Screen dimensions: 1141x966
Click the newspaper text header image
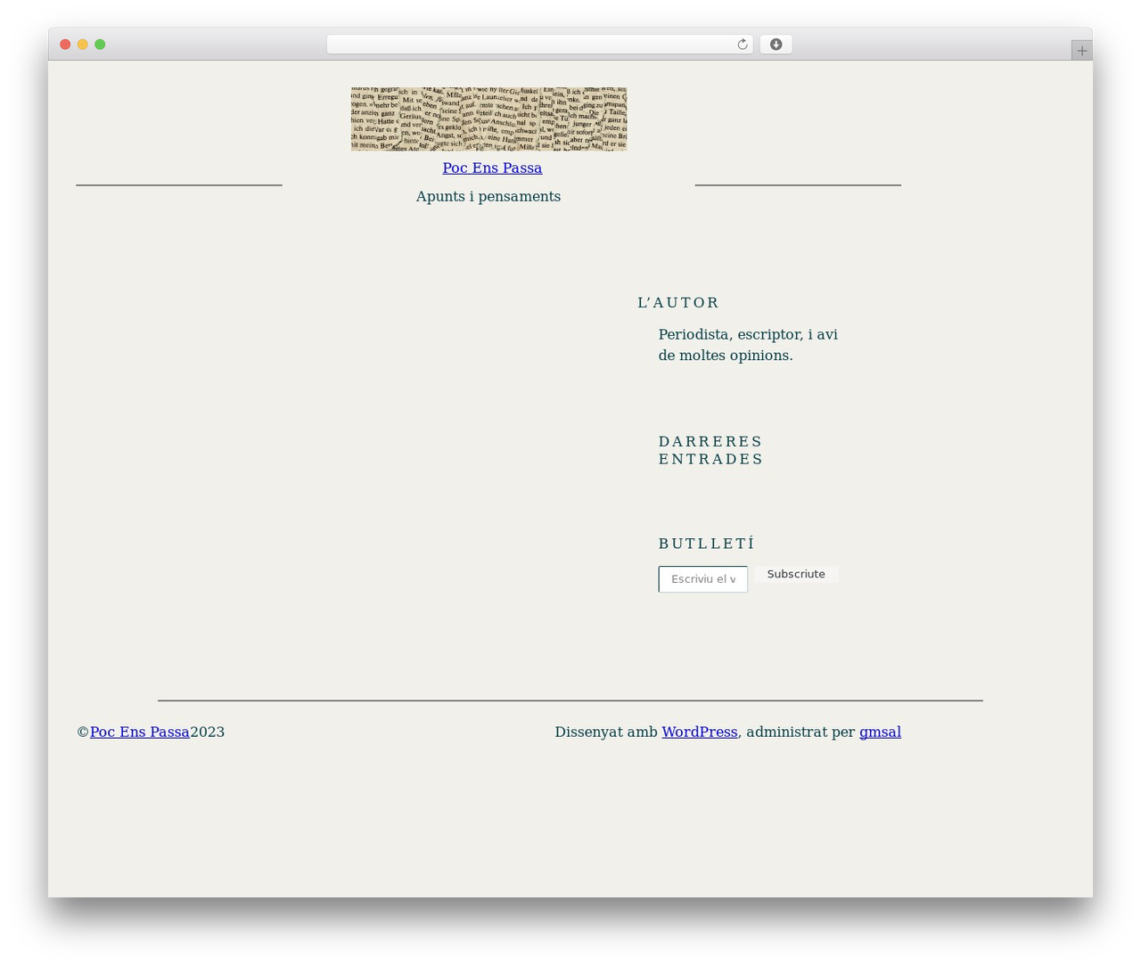(488, 119)
